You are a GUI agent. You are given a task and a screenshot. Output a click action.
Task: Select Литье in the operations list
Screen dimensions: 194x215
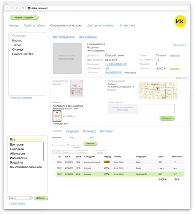(x=17, y=45)
